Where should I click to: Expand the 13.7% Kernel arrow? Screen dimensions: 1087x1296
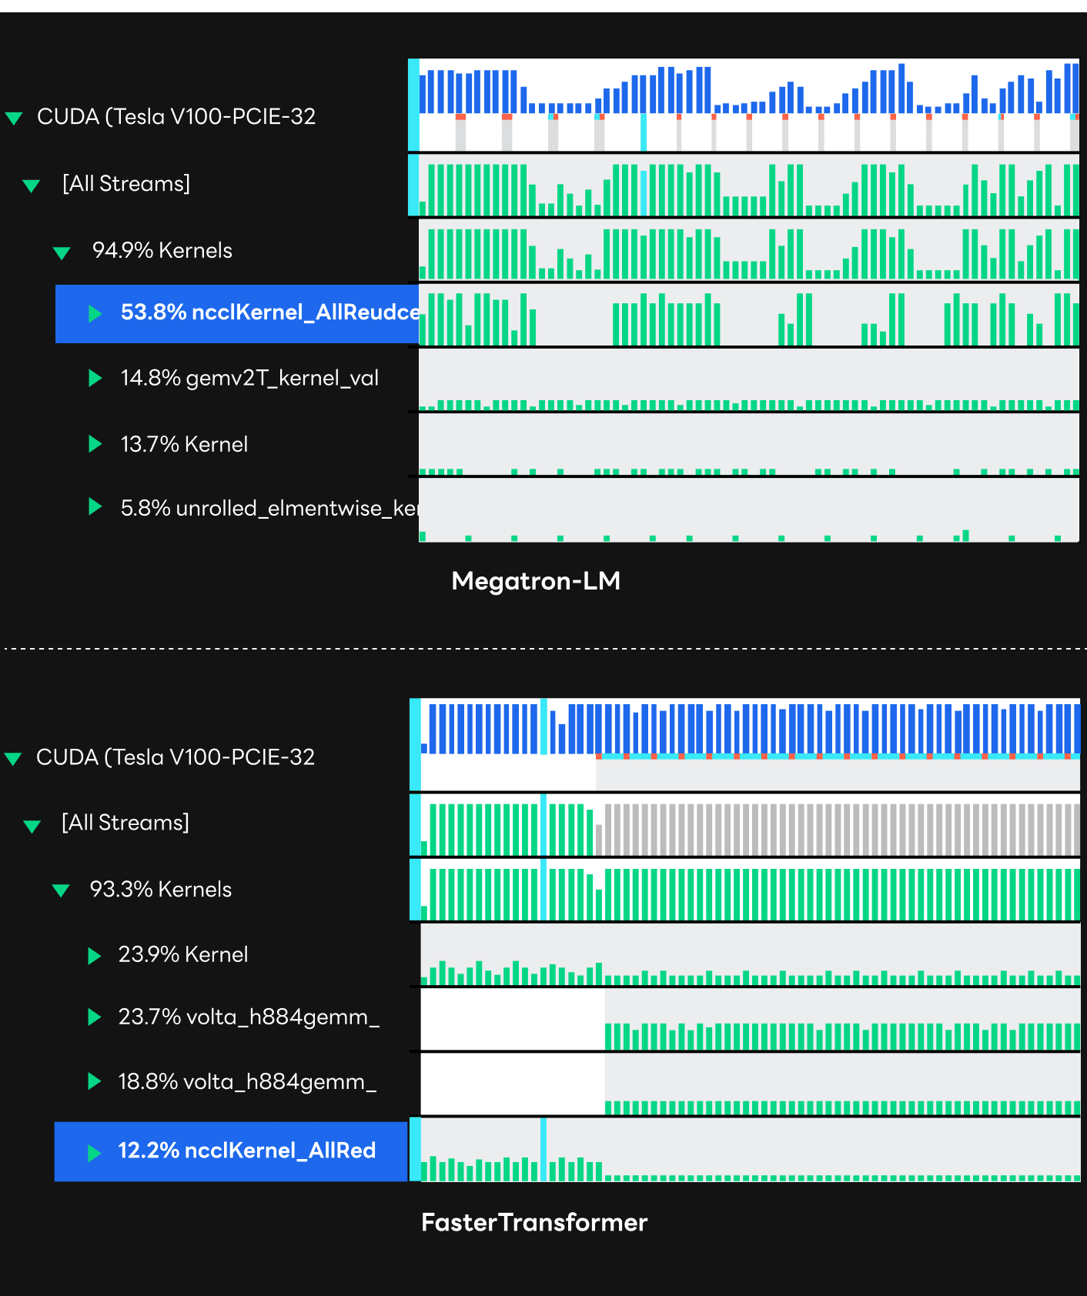[x=95, y=444]
